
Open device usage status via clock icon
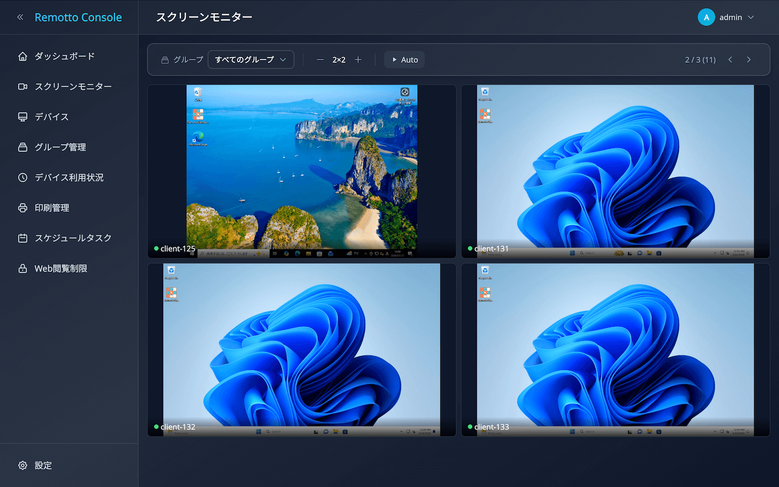(x=22, y=177)
